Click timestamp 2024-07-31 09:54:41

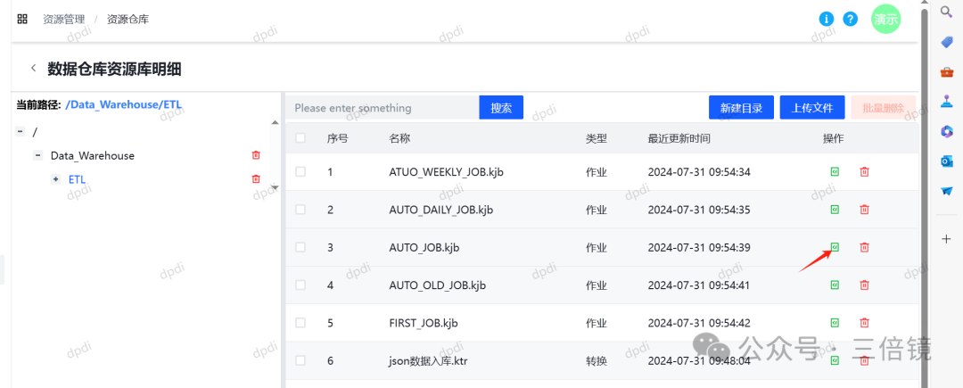pos(699,285)
